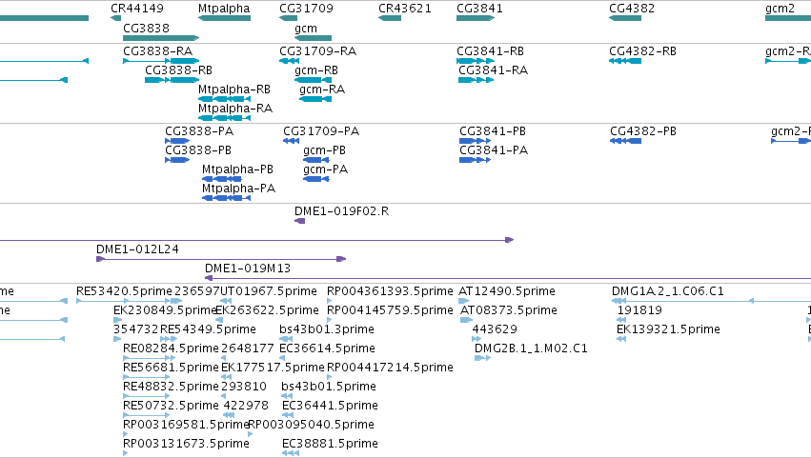
Task: Select EST EK139321.5prime
Action: pos(668,329)
